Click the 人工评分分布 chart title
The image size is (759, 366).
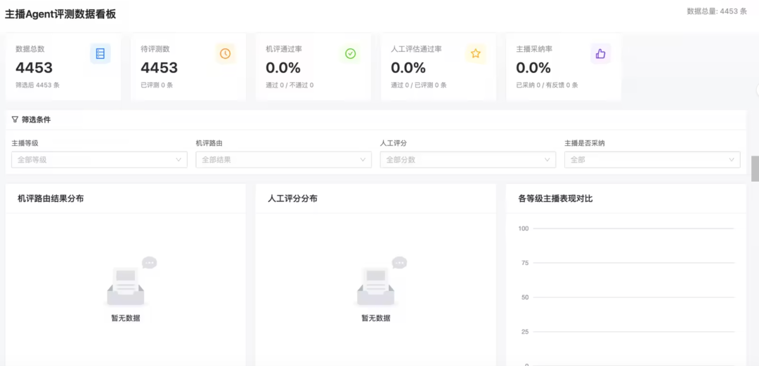(x=293, y=198)
